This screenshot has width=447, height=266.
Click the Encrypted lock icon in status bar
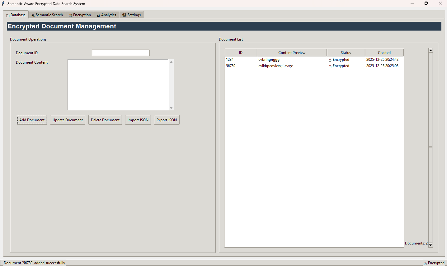coord(425,263)
